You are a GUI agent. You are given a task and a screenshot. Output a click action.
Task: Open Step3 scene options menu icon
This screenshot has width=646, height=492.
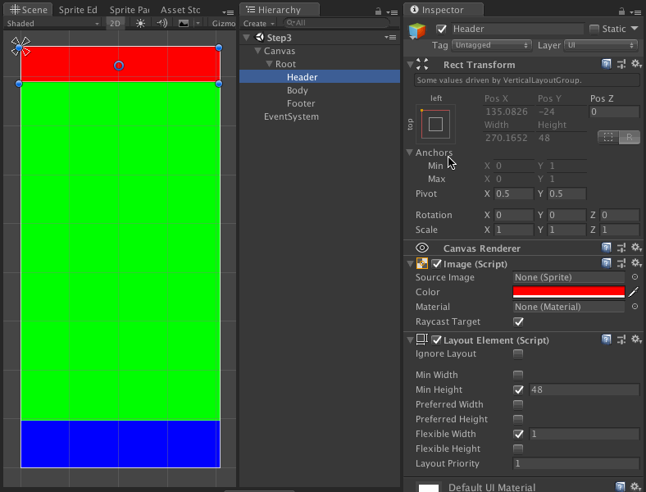point(390,38)
